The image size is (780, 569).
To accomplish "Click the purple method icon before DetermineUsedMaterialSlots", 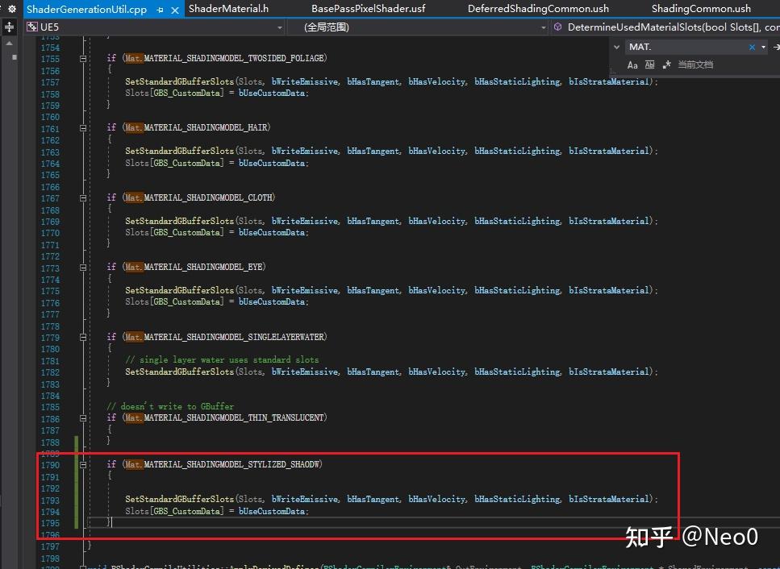I will (x=557, y=27).
